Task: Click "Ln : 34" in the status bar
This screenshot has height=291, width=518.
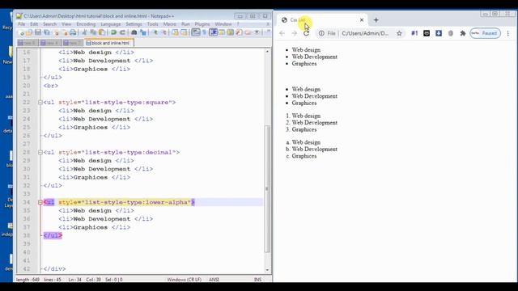Action: point(75,280)
